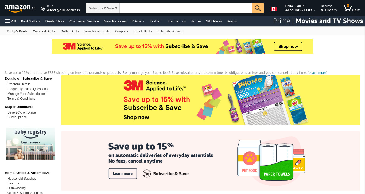Viewport: 365px width, 194px height.
Task: Open the shopping cart icon
Action: [x=351, y=8]
